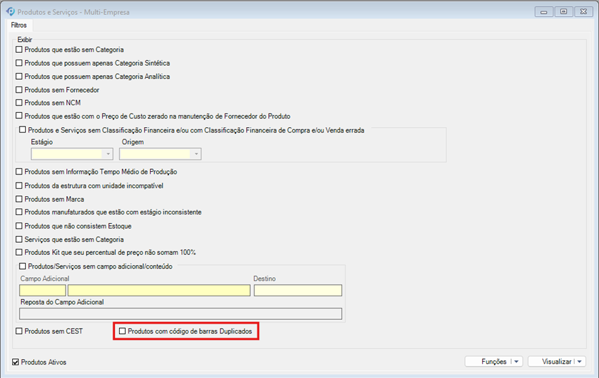Focus the Destino input field
Image resolution: width=599 pixels, height=378 pixels.
pyautogui.click(x=298, y=290)
